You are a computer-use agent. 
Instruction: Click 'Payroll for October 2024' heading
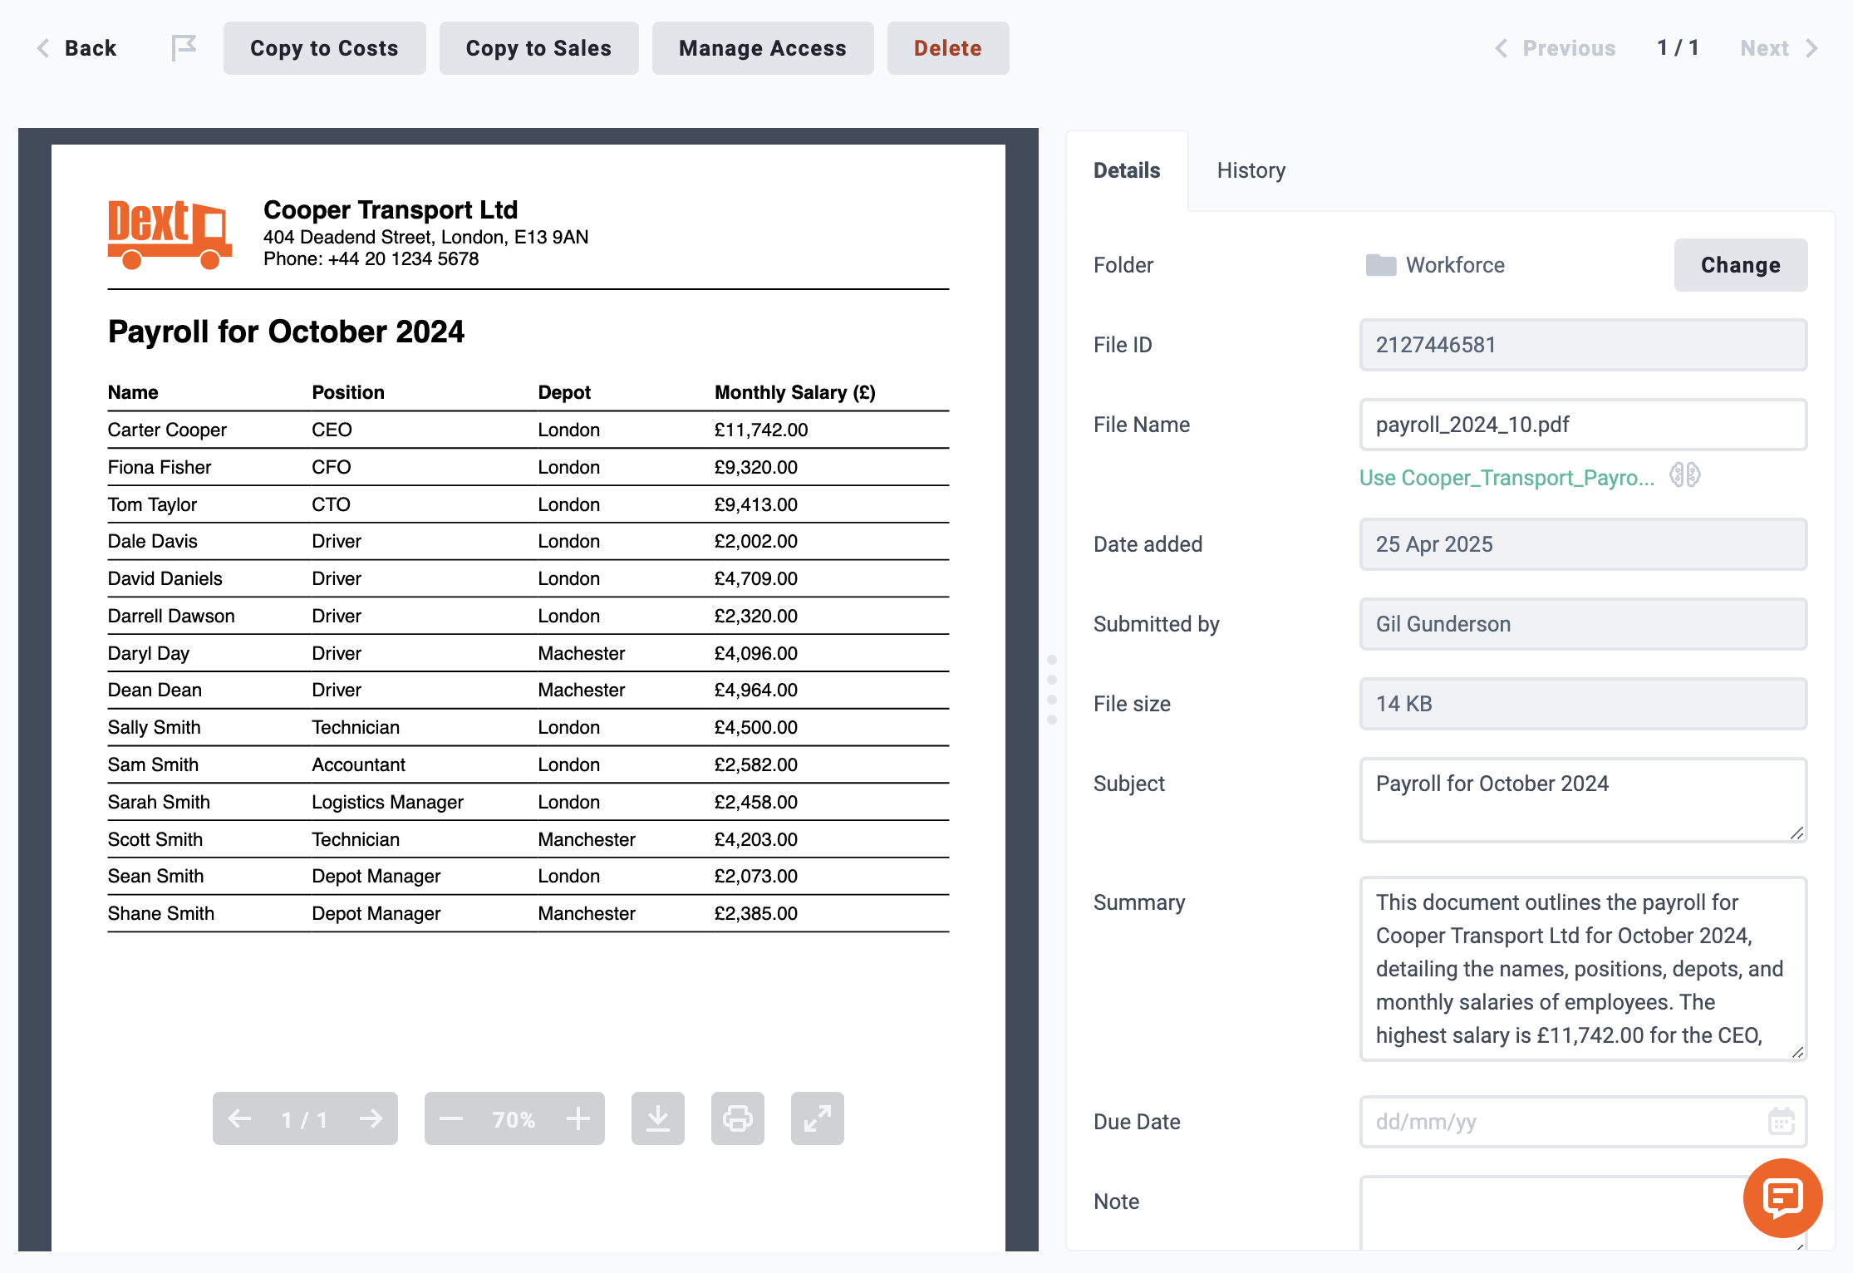(286, 332)
